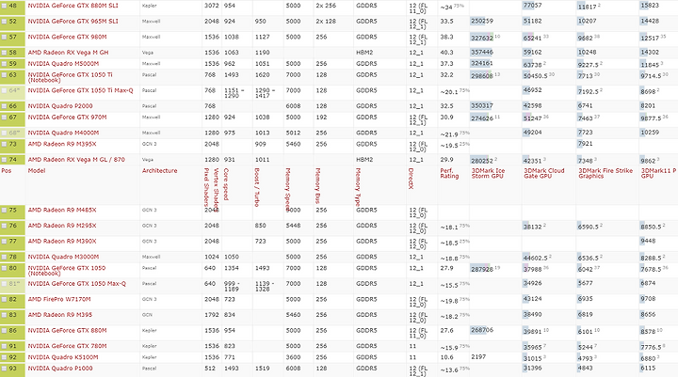Viewport: 678px width, 377px height.
Task: Click Cloud Gate score 77057
Action: coord(532,6)
